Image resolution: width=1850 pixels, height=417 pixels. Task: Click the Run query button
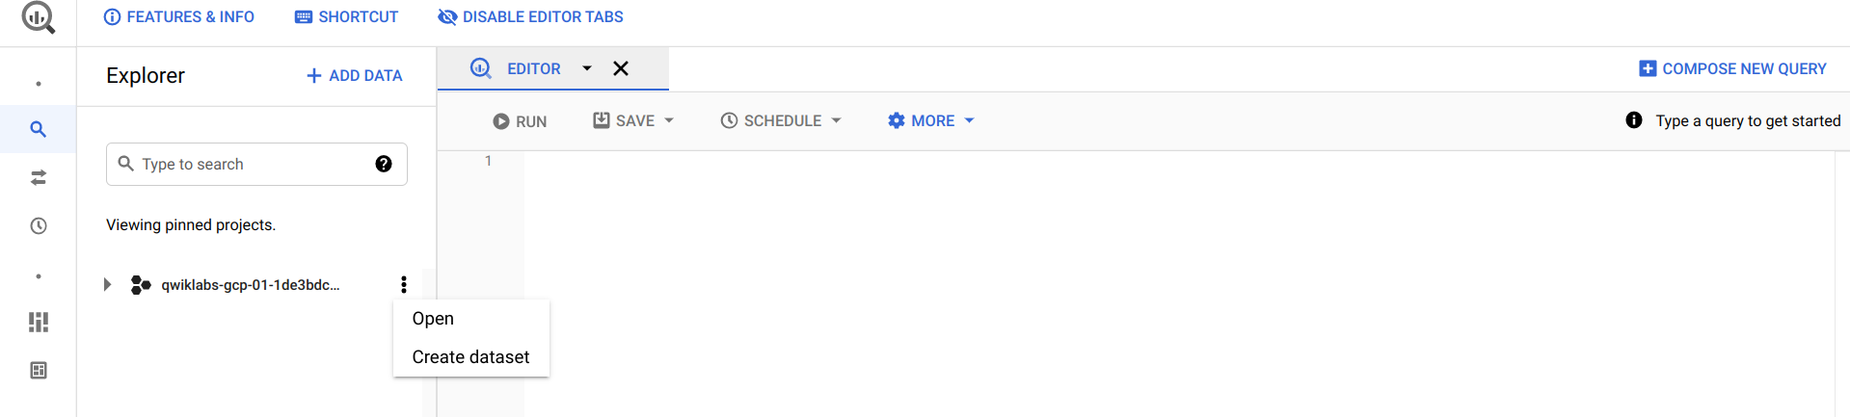pyautogui.click(x=520, y=121)
